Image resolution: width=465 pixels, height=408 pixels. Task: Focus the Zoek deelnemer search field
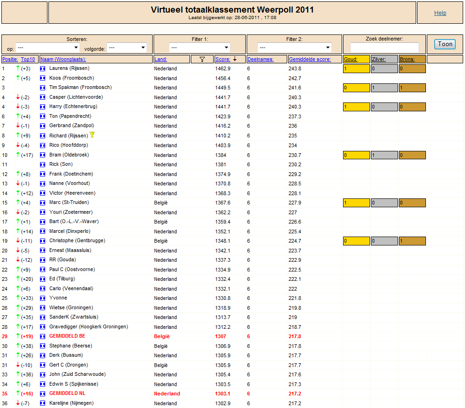click(384, 48)
